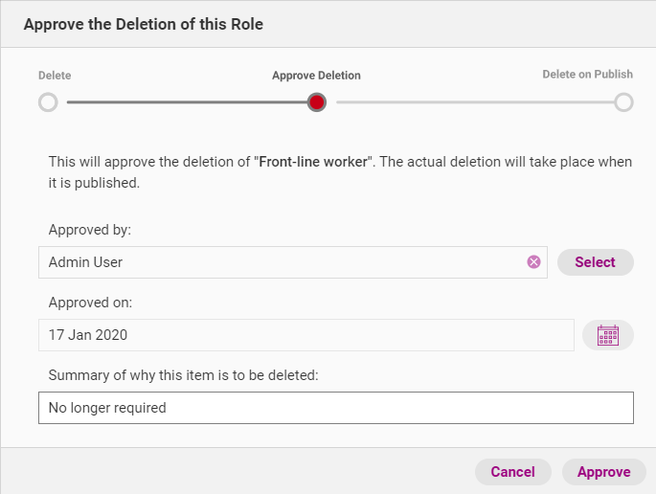The height and width of the screenshot is (494, 656).
Task: Click the deletion summary text box
Action: click(x=335, y=408)
